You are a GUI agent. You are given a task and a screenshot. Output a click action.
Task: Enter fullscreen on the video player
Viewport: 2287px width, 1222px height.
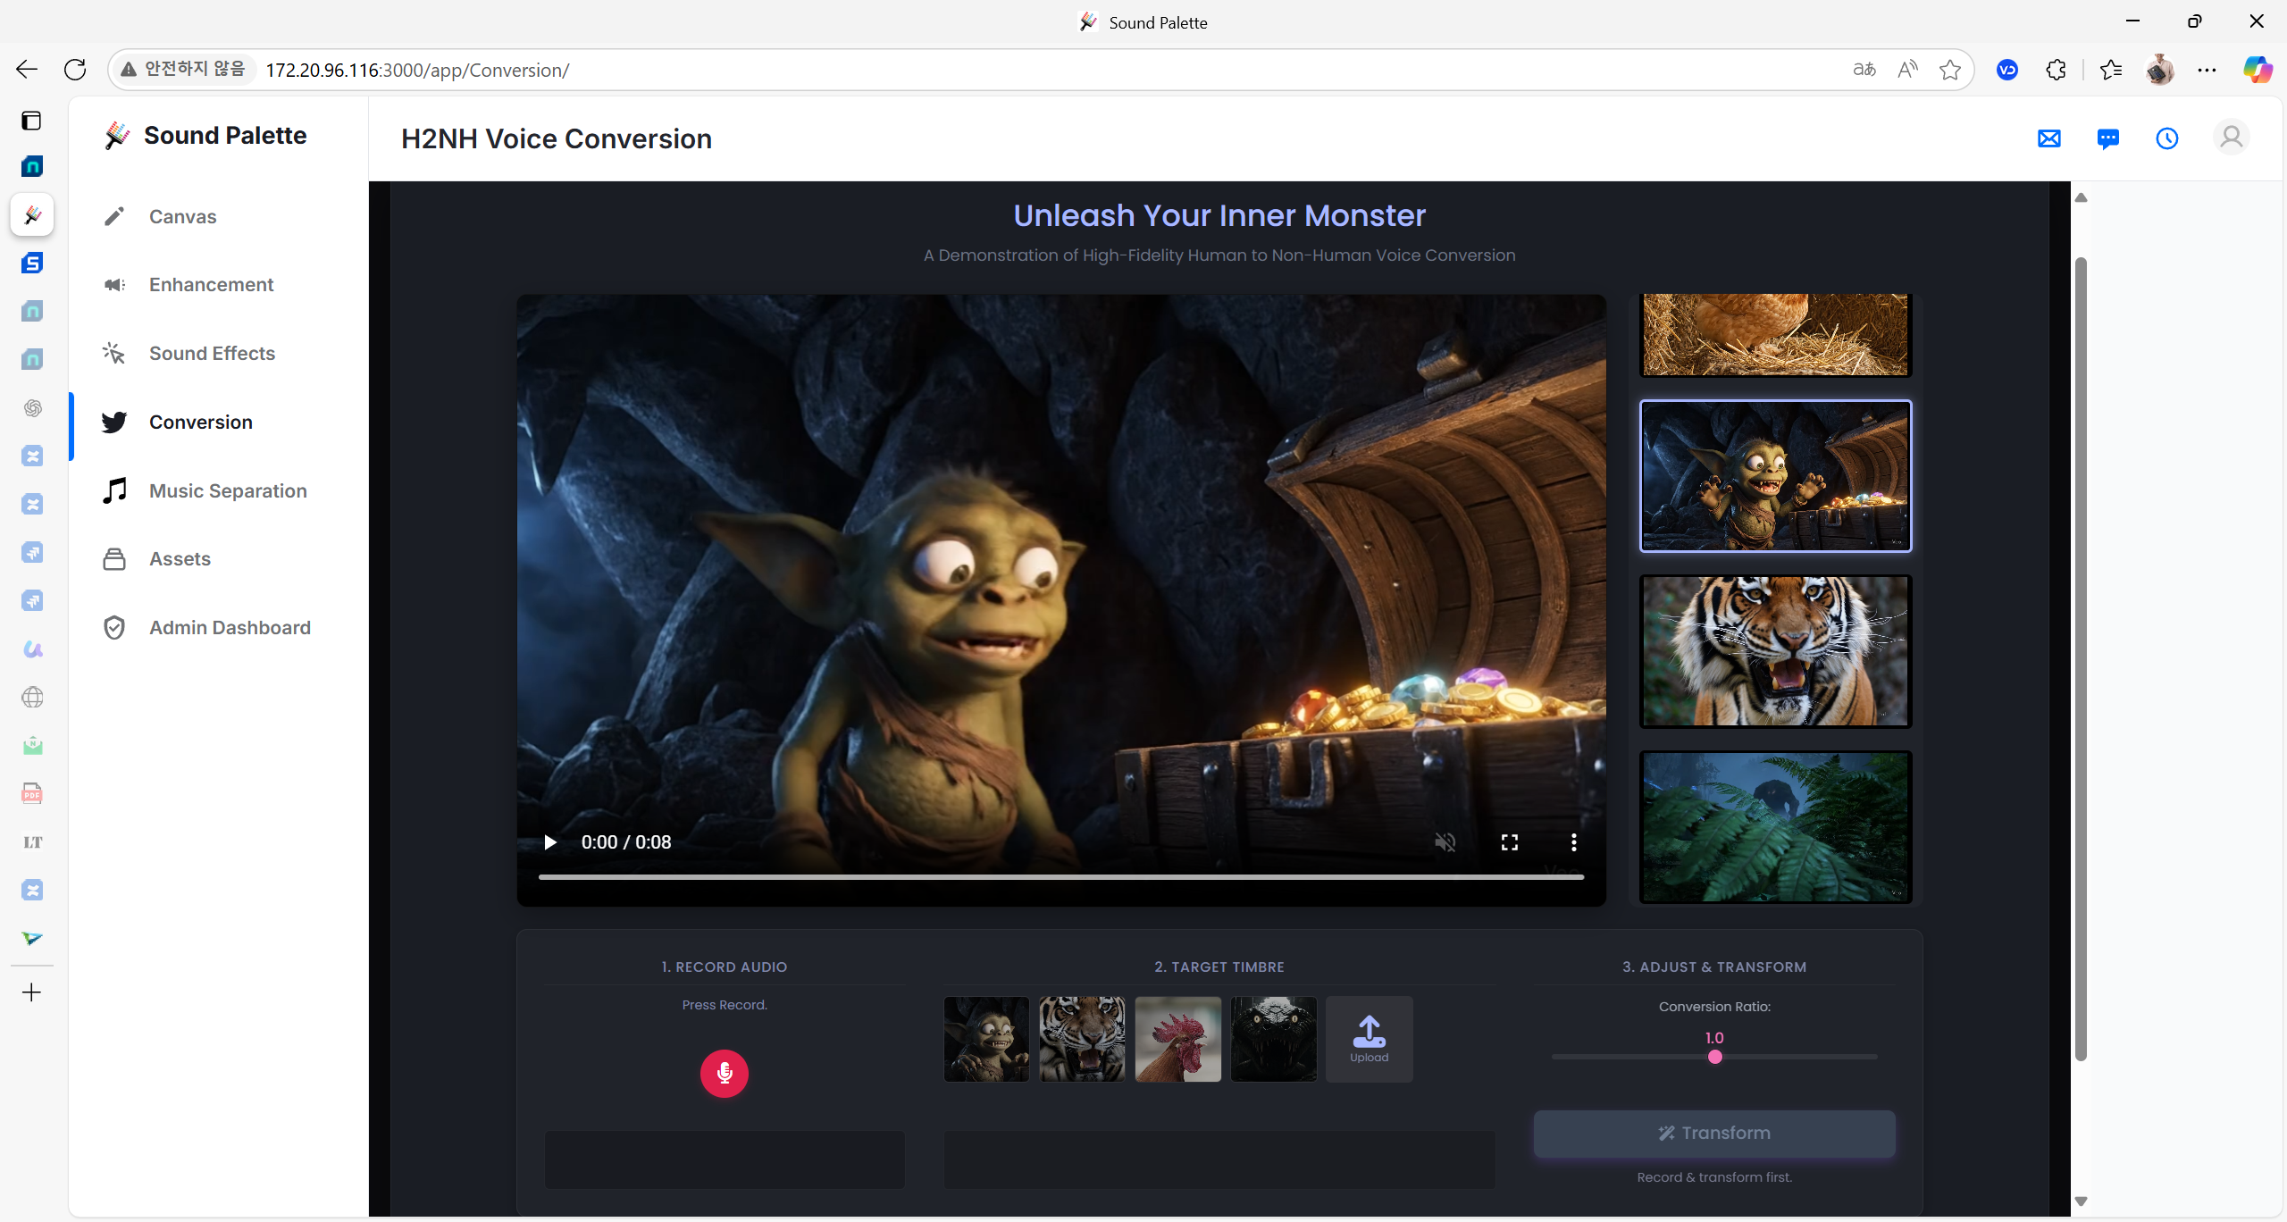point(1509,842)
